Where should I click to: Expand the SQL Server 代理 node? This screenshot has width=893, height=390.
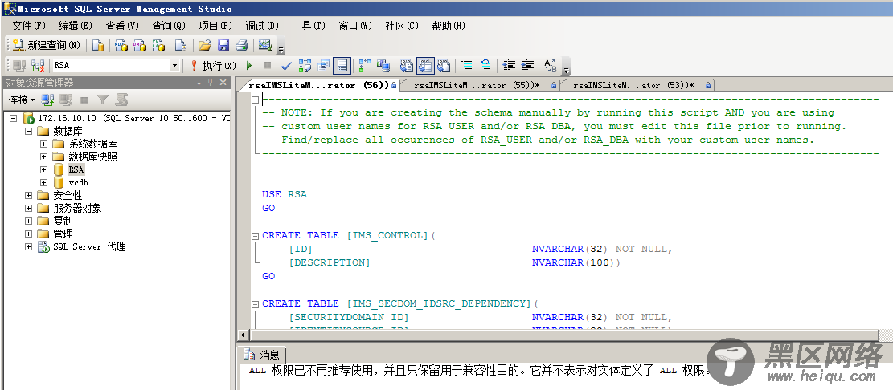(x=28, y=246)
